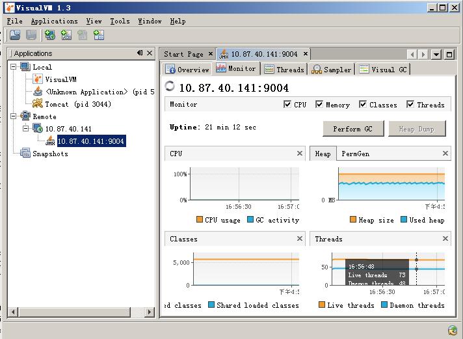This screenshot has height=339, width=463.
Task: Close the Threads chart panel
Action: 445,238
